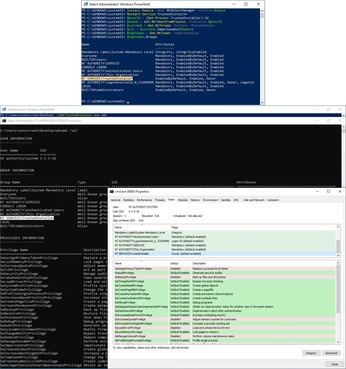This screenshot has width=346, height=369.
Task: Select SeDebugPrivilege row in Properties
Action: click(224, 302)
